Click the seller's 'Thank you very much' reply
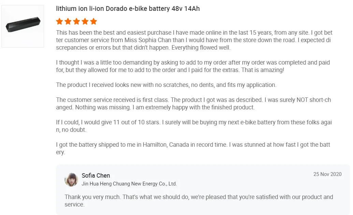Viewport: 353px width, 215px height. click(198, 200)
